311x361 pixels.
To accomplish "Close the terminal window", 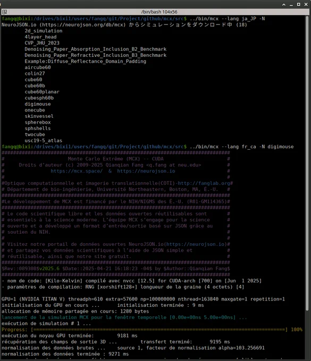I will point(306,4).
